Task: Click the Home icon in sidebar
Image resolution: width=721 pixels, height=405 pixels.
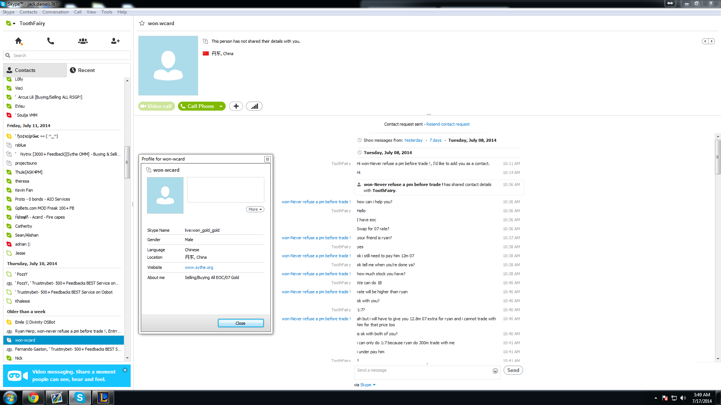Action: 18,41
